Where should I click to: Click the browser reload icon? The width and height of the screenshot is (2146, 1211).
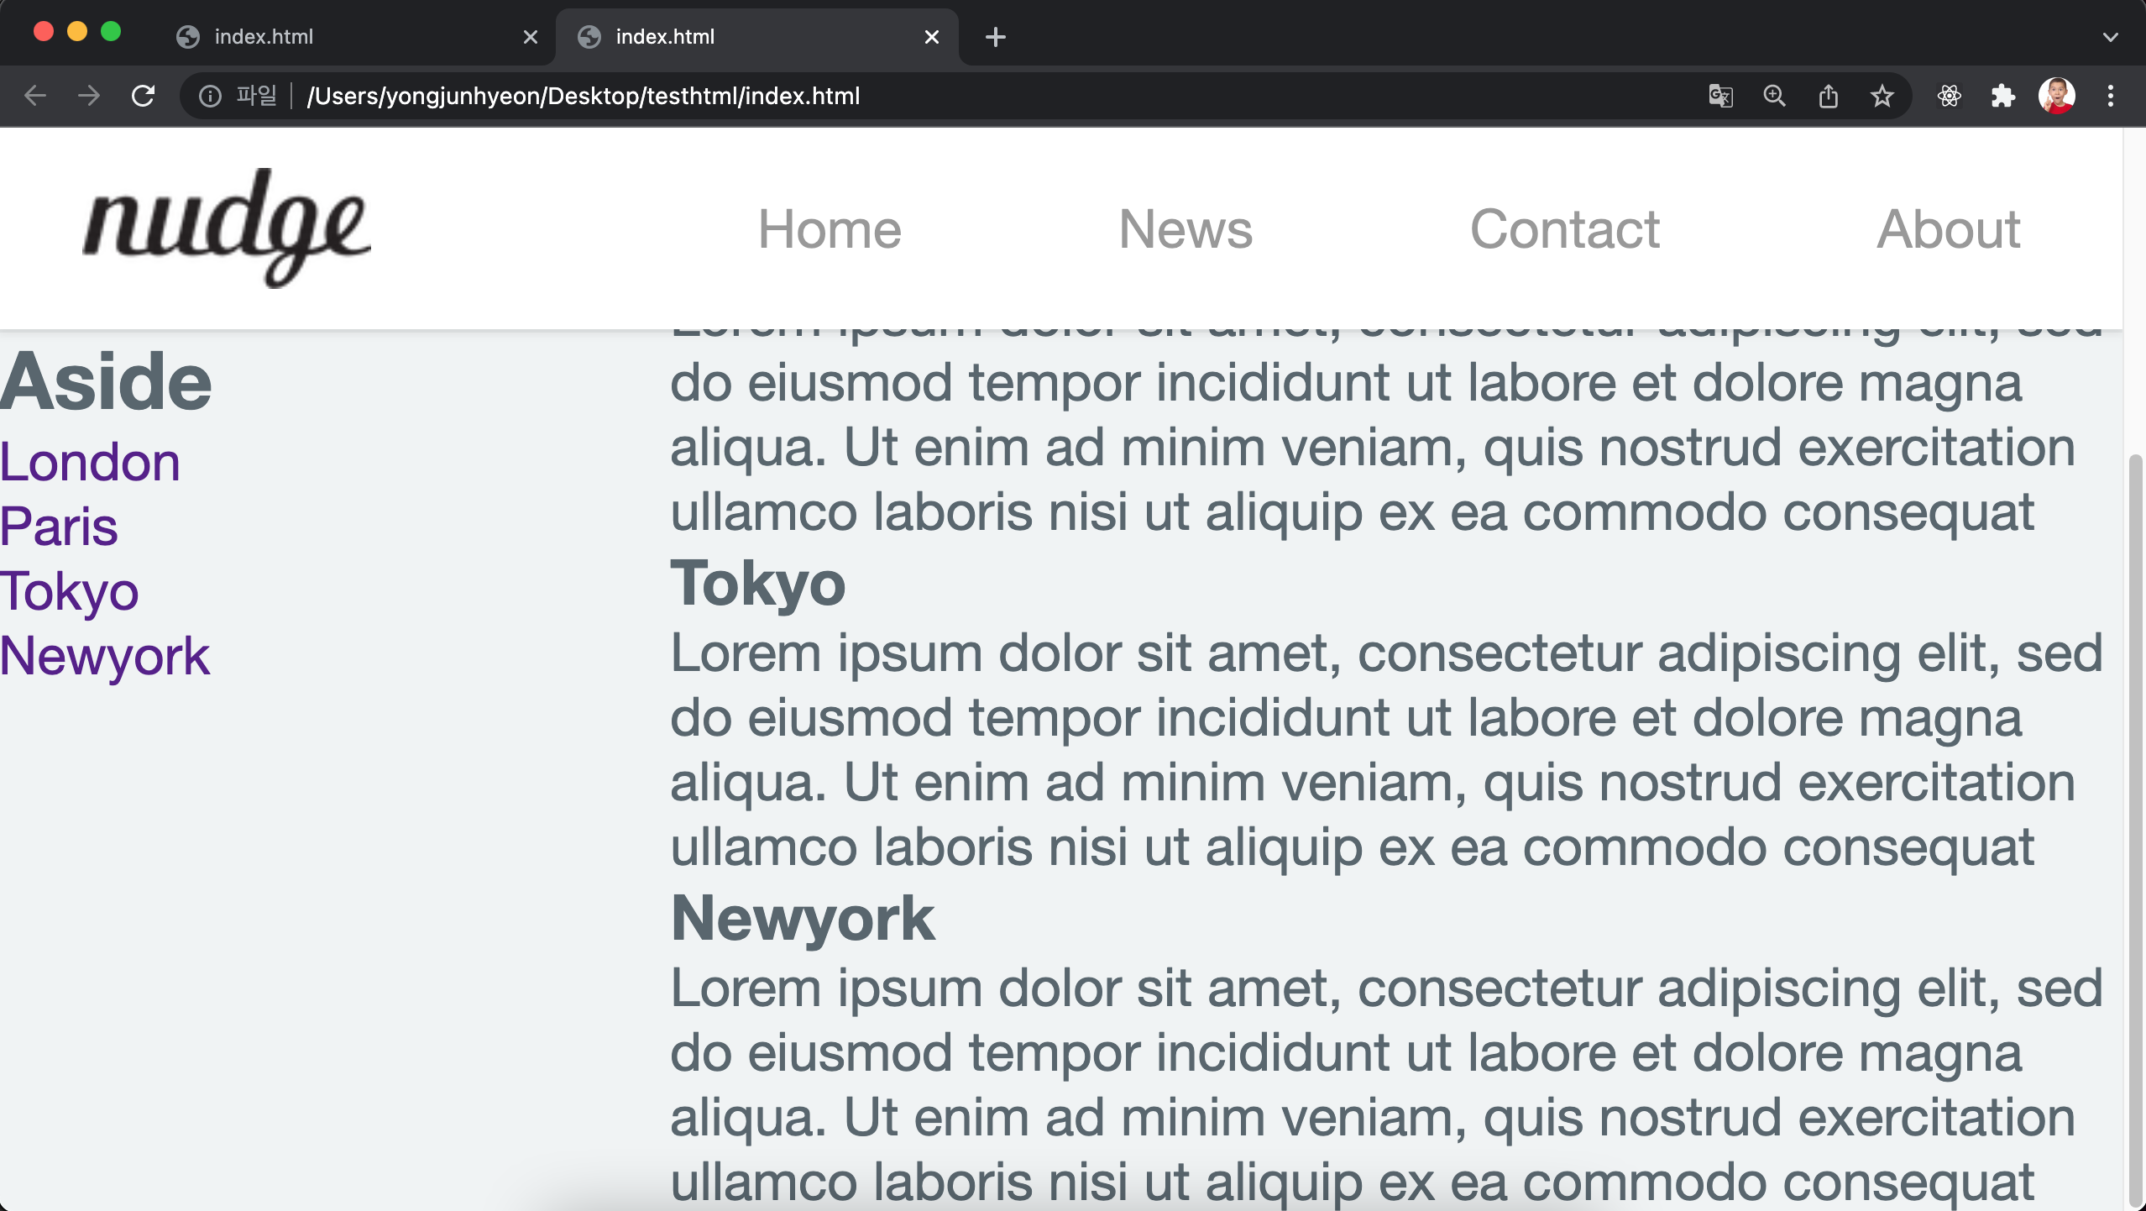tap(143, 96)
